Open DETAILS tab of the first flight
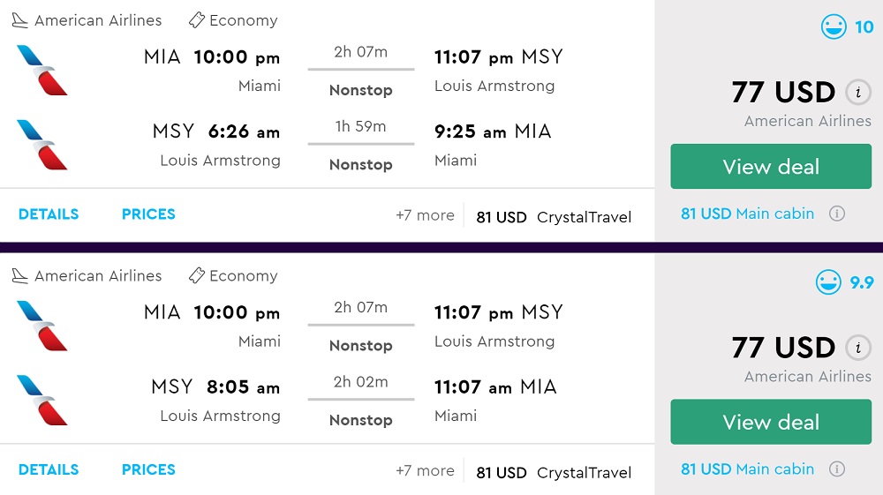 (x=49, y=214)
